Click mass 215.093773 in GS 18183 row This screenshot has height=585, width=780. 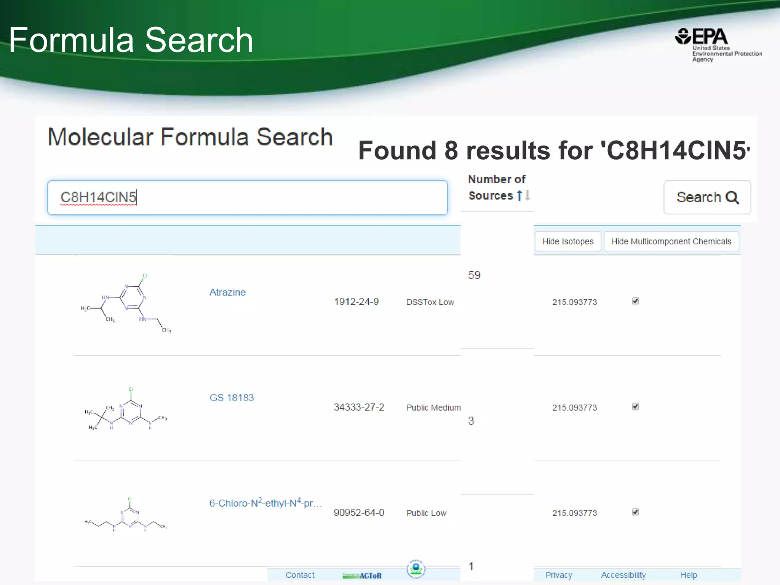(x=575, y=408)
